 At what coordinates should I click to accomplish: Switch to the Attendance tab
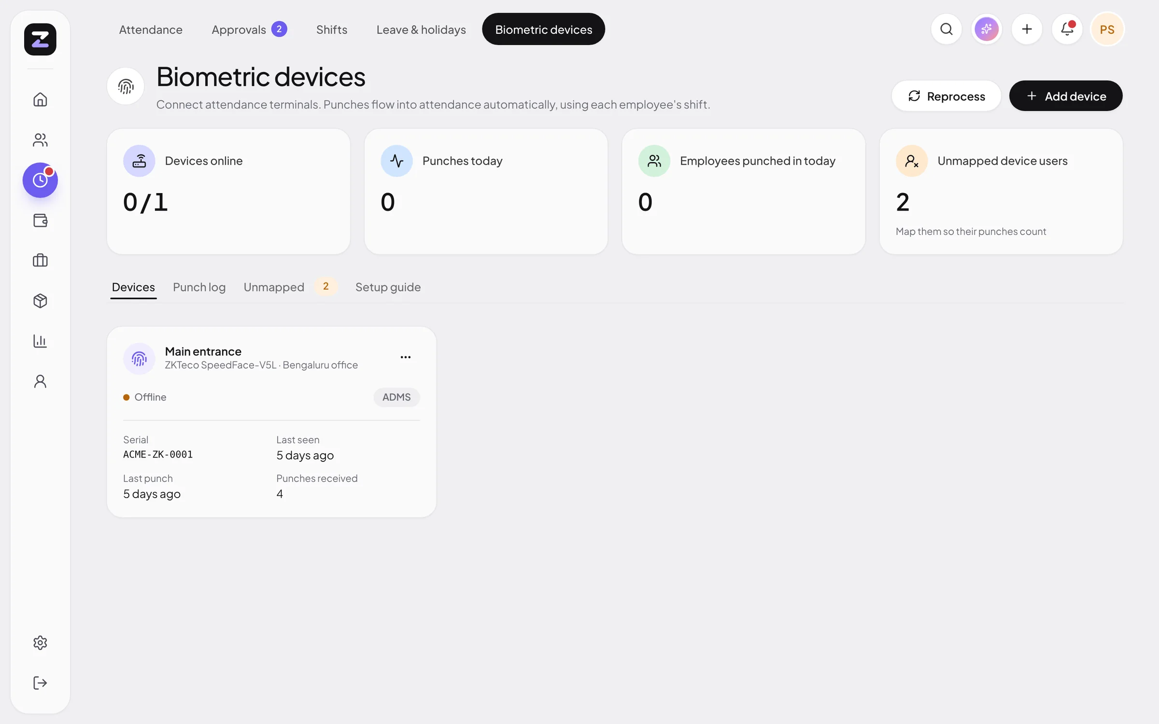click(x=151, y=29)
